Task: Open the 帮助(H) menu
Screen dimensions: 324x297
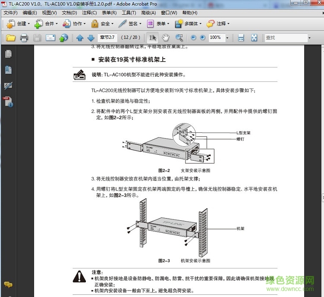Action: [x=190, y=13]
